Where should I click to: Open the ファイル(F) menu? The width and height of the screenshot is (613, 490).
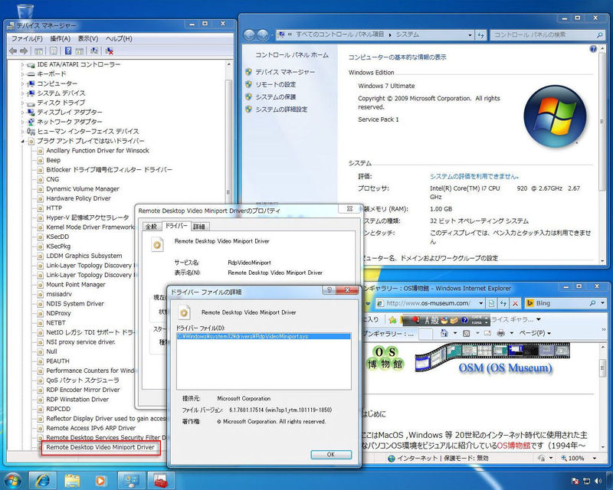[x=27, y=39]
